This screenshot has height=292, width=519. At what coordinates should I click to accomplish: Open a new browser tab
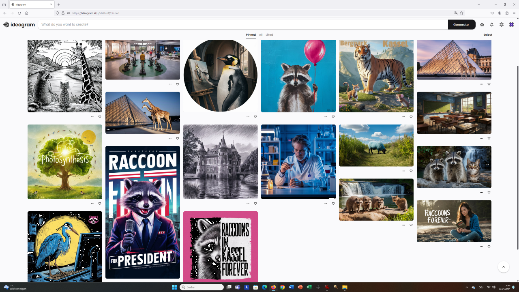tap(59, 4)
